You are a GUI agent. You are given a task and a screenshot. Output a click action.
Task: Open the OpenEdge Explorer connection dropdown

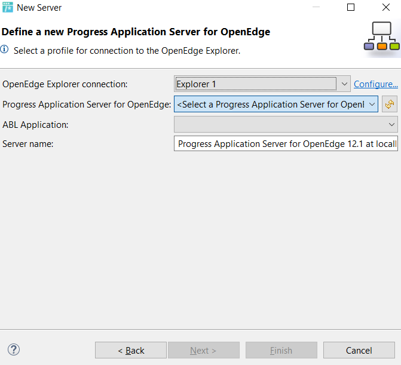click(262, 84)
